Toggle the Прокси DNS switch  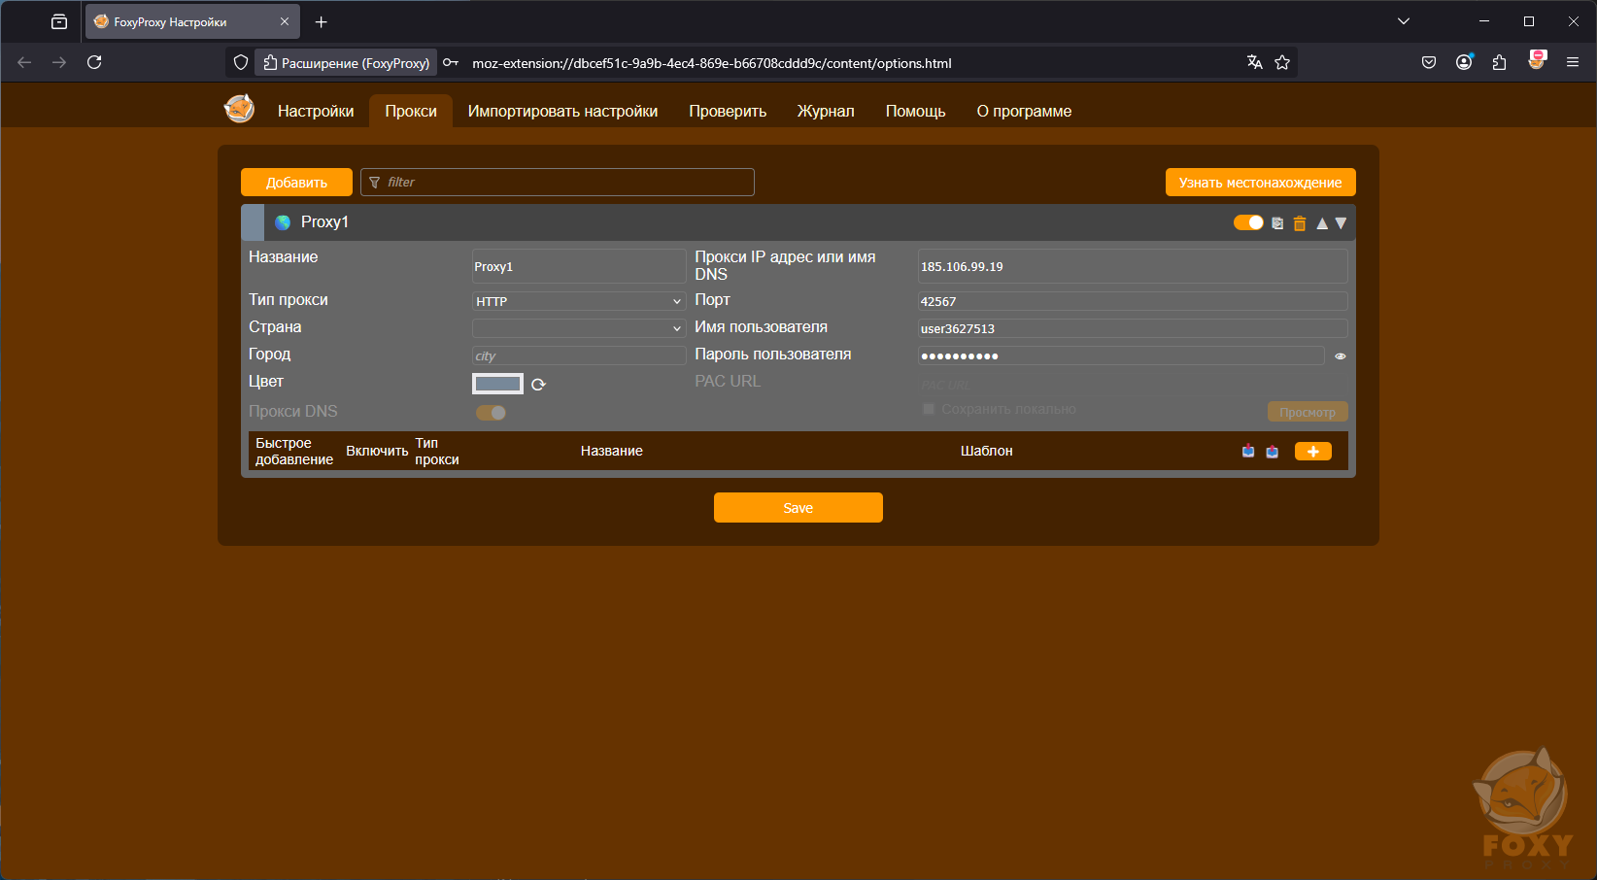491,413
